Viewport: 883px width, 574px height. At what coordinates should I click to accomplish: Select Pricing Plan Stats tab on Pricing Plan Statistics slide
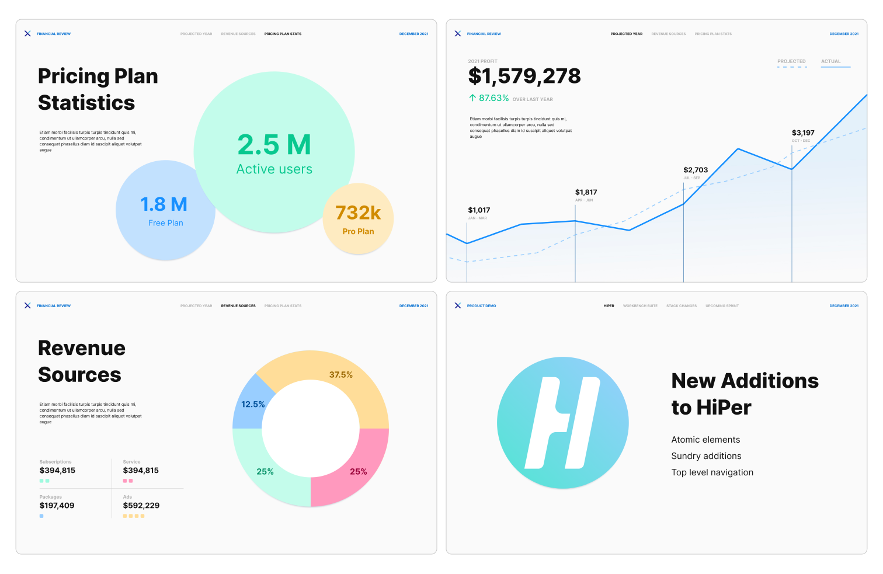pos(283,34)
